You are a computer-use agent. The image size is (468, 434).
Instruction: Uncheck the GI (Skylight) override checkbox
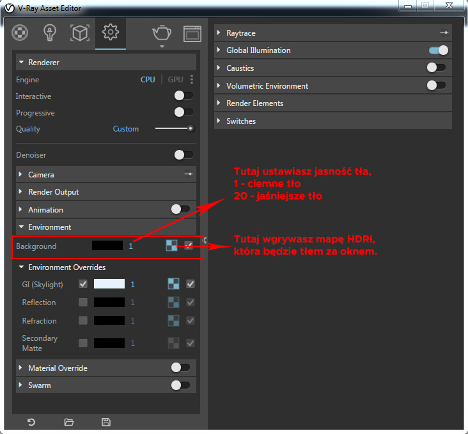pos(83,283)
